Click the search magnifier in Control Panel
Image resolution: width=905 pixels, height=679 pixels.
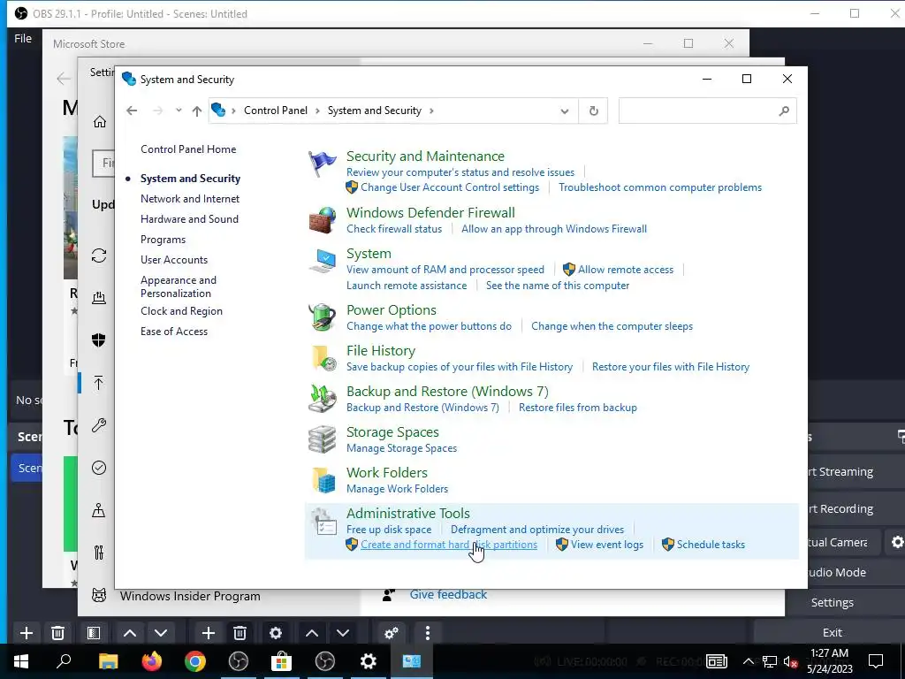783,111
